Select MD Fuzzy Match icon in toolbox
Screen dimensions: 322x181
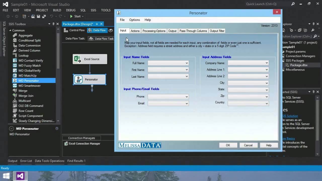15,66
